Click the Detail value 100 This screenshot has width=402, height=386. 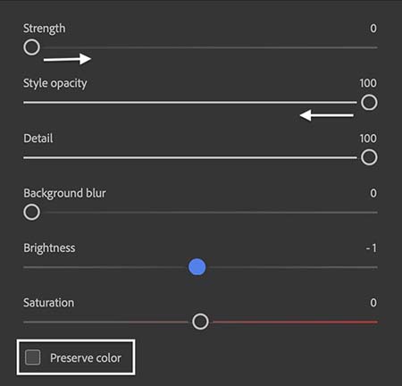[368, 138]
